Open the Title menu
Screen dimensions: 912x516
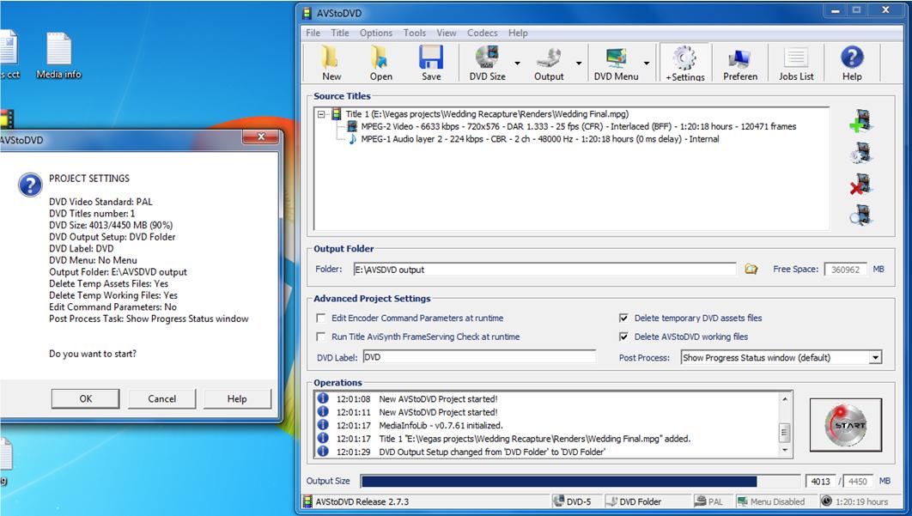tap(340, 33)
